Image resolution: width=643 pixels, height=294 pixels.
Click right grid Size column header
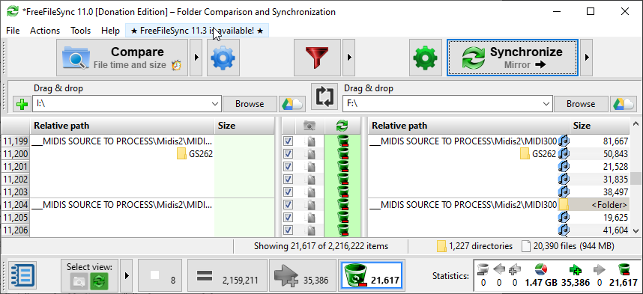pos(599,126)
